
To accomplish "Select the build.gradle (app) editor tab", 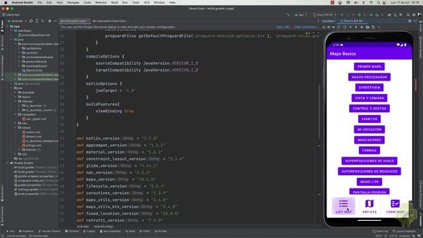I will click(x=75, y=20).
